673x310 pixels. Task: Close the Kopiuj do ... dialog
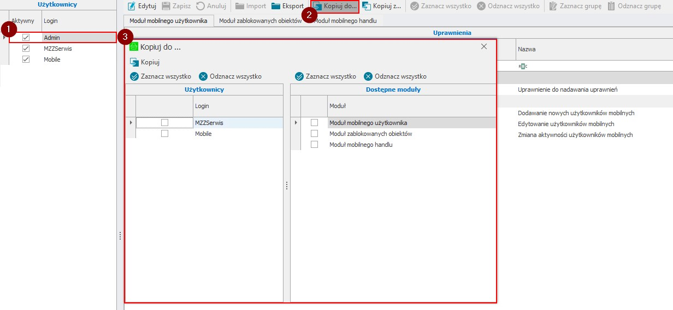484,46
